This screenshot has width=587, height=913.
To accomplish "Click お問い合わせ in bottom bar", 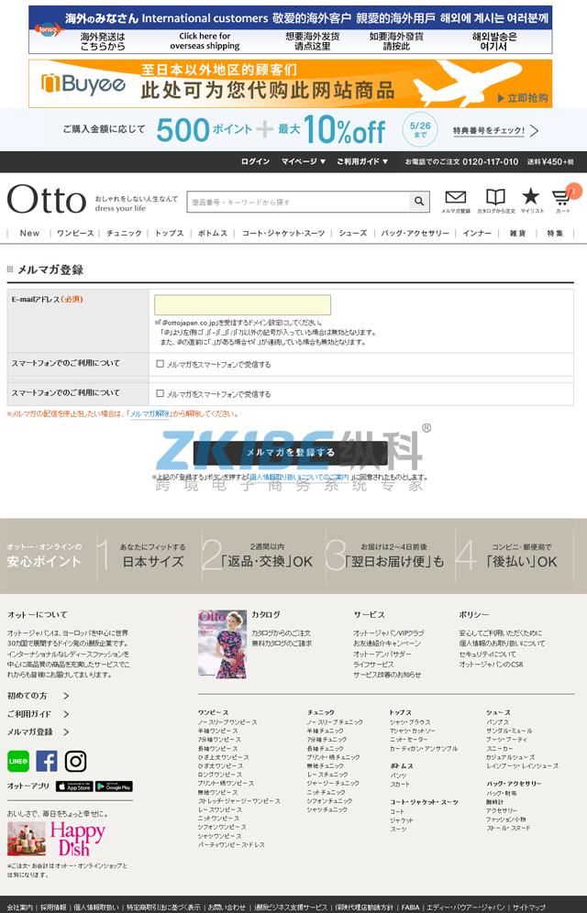I will pos(227,907).
